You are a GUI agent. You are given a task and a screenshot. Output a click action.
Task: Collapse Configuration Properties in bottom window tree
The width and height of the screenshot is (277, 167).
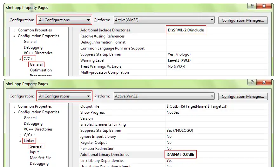pyautogui.click(x=15, y=112)
